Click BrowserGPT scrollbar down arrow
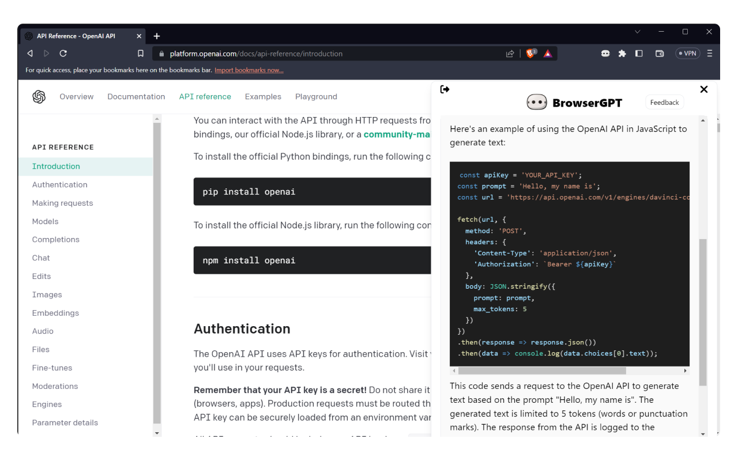This screenshot has width=738, height=461. (703, 433)
